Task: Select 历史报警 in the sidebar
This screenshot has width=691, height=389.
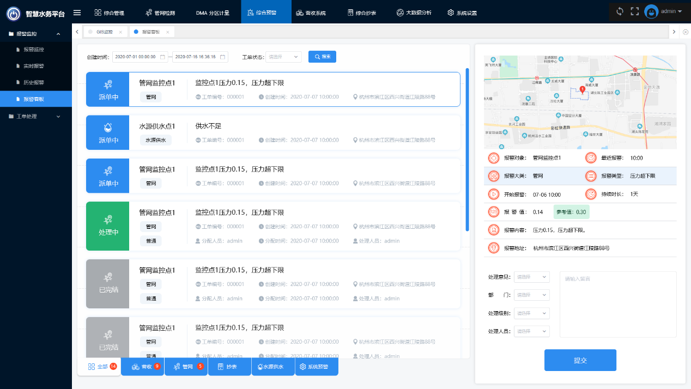Action: coord(34,83)
